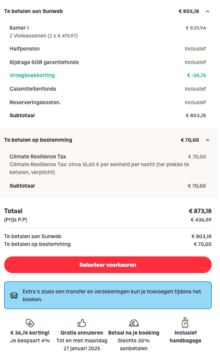Click the euro piggy bank icon
The image size is (220, 357).
point(134,323)
